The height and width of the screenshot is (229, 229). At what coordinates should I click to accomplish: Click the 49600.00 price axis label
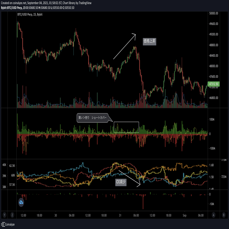point(214,24)
